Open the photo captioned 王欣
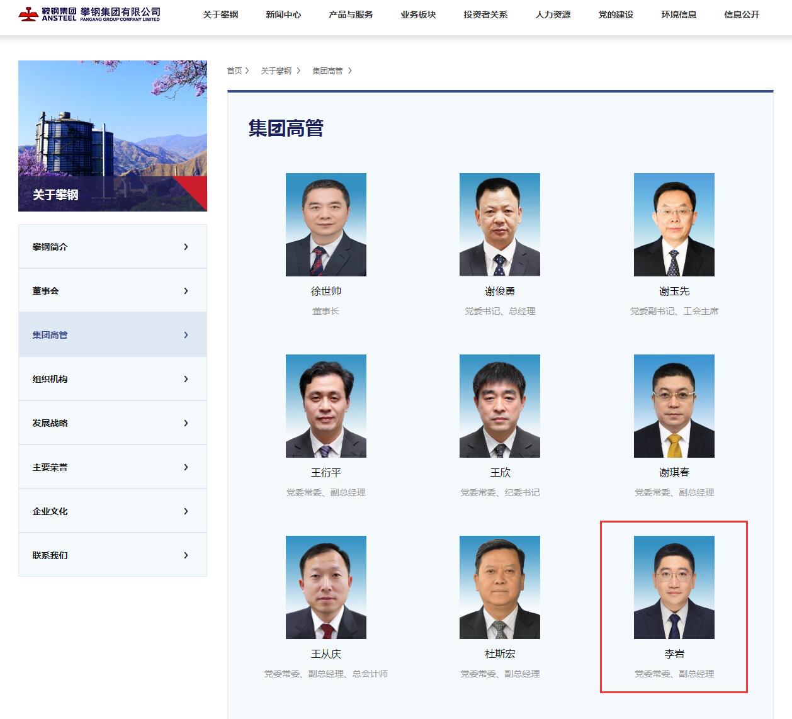The image size is (792, 719). [500, 406]
